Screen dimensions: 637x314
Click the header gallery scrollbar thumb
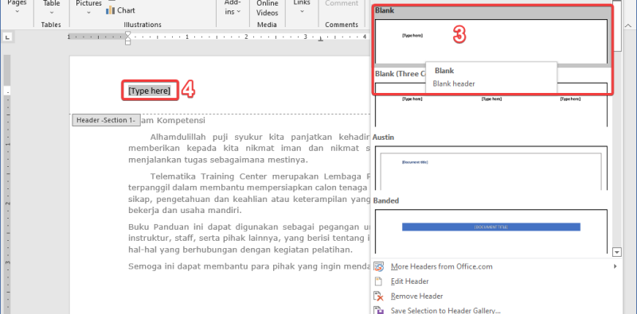coord(617,25)
